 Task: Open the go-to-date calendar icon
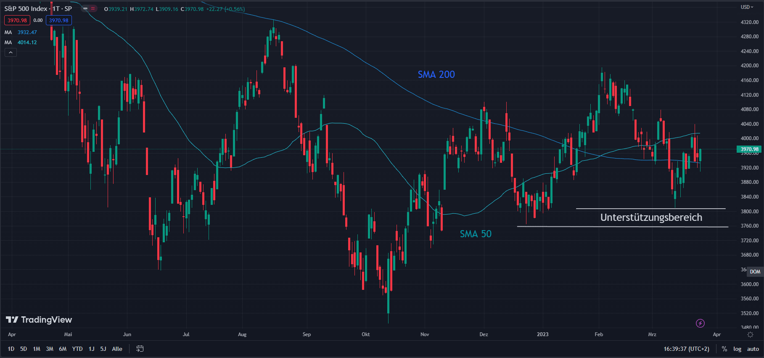coord(140,349)
